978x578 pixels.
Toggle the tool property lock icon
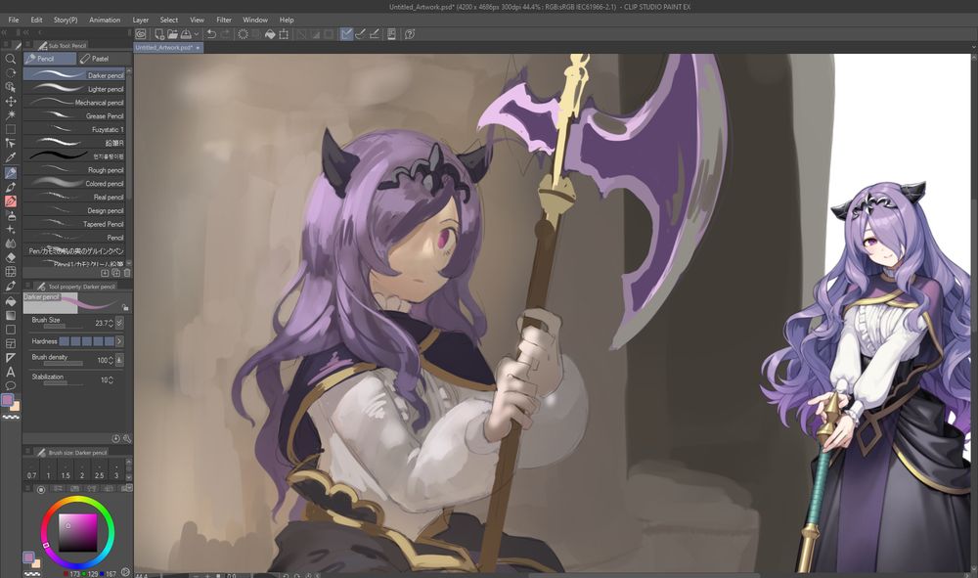pos(125,307)
